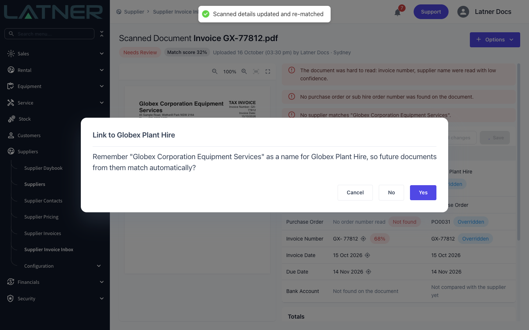The height and width of the screenshot is (330, 529).
Task: Click the Latner logo
Action: (x=53, y=12)
